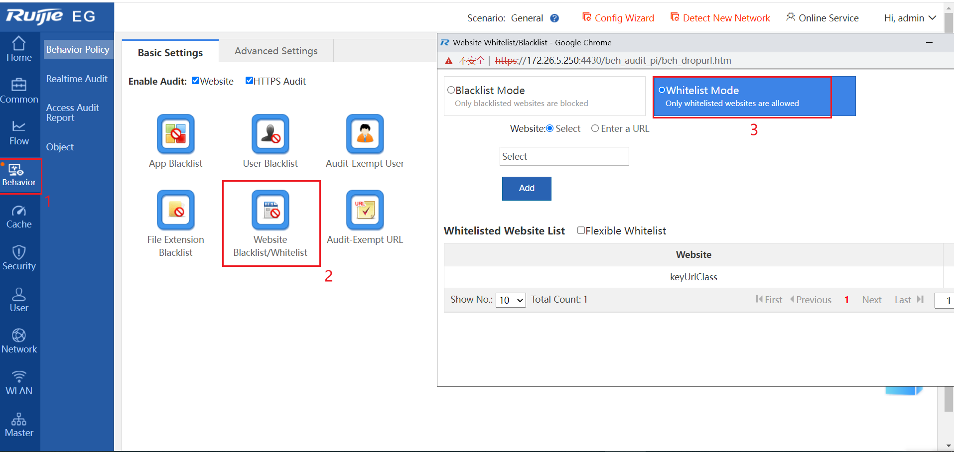Open the website Select combo box

pos(564,156)
